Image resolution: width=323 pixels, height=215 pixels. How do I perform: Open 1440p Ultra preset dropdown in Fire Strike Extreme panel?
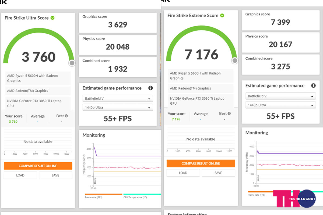tap(280, 105)
